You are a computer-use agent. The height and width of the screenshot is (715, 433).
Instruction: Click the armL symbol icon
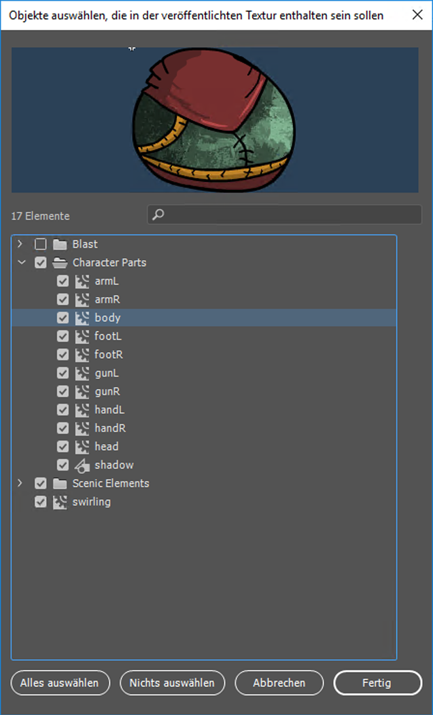coord(82,281)
